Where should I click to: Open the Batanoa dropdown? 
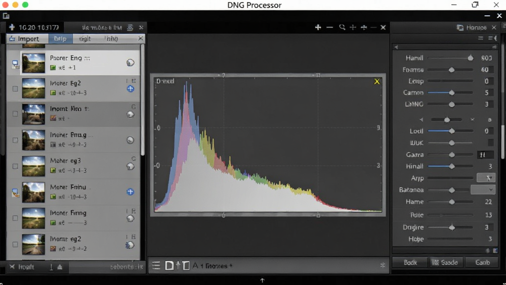coord(483,190)
